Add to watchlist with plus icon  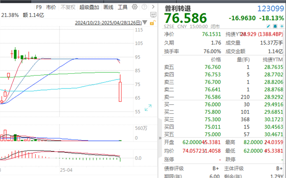point(282,27)
